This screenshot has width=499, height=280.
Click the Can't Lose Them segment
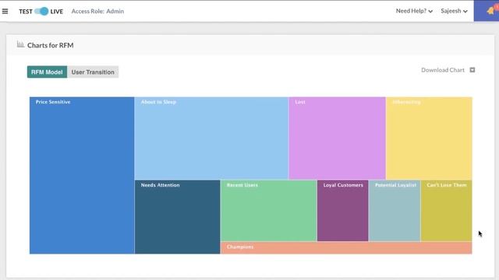click(x=447, y=211)
